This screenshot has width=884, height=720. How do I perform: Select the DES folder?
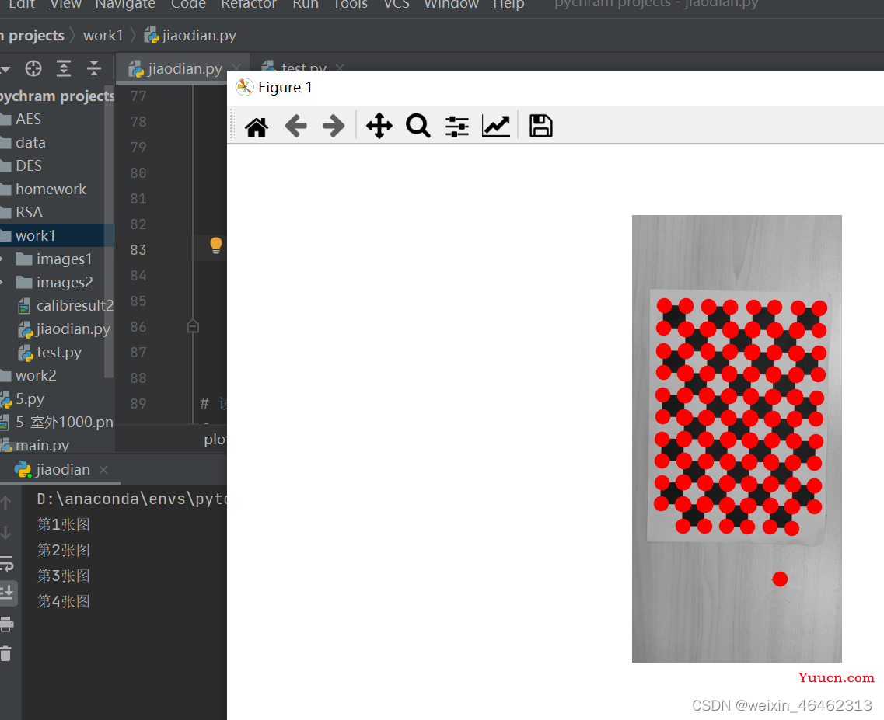point(29,165)
